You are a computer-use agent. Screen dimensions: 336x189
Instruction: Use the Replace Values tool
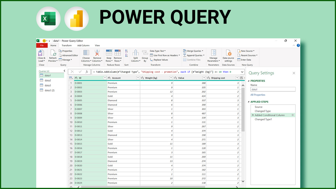(162, 60)
